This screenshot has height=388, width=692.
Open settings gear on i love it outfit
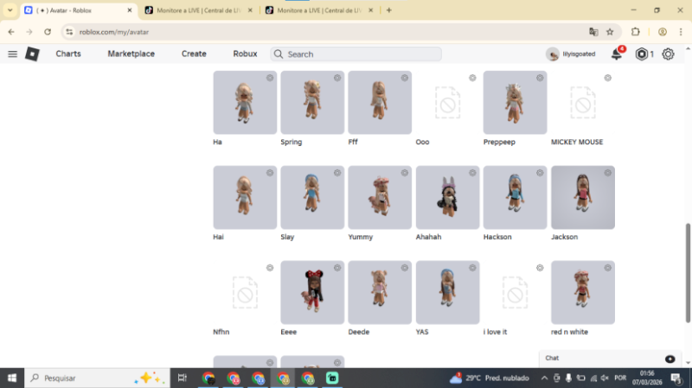[x=540, y=268]
